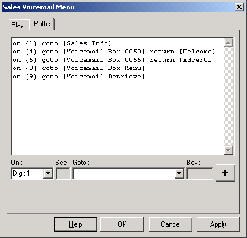The width and height of the screenshot is (247, 238).
Task: Select the Voicemail Box 0050 entry
Action: 114,52
